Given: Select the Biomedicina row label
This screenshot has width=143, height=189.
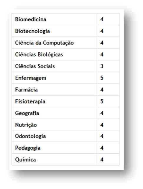Looking at the screenshot, I should [x=31, y=19].
